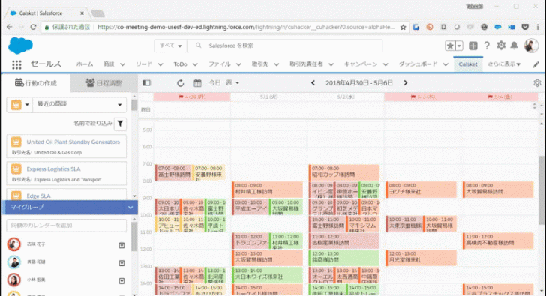The image size is (546, 296).
Task: Open the notifications bell icon
Action: click(x=514, y=46)
